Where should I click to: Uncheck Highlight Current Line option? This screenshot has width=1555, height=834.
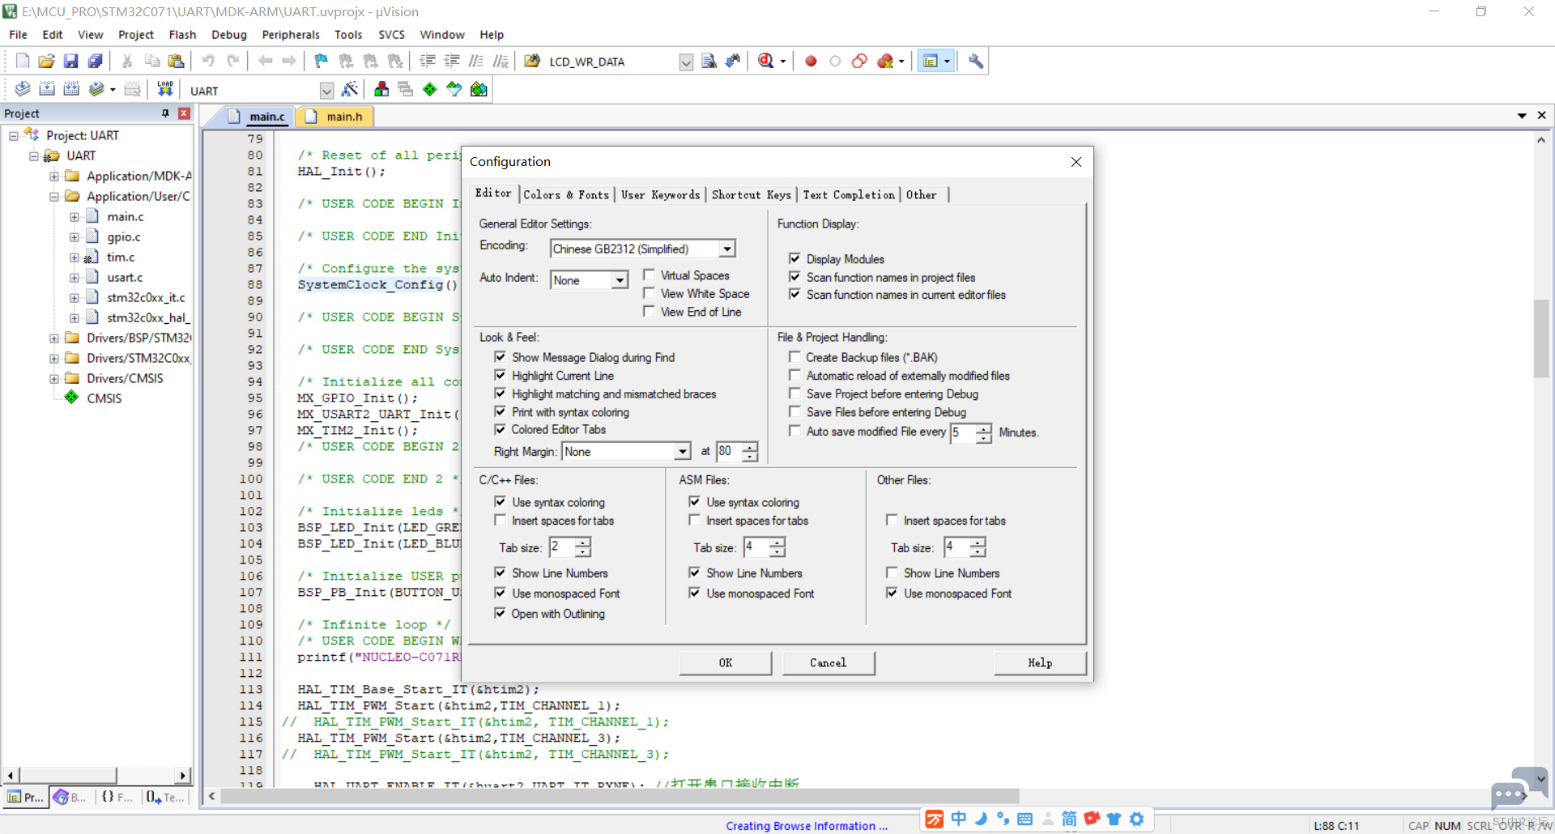[x=501, y=376]
